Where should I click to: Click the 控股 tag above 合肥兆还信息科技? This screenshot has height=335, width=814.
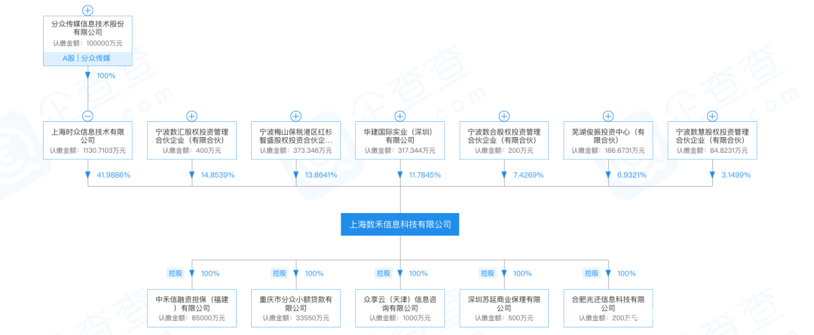pos(592,273)
